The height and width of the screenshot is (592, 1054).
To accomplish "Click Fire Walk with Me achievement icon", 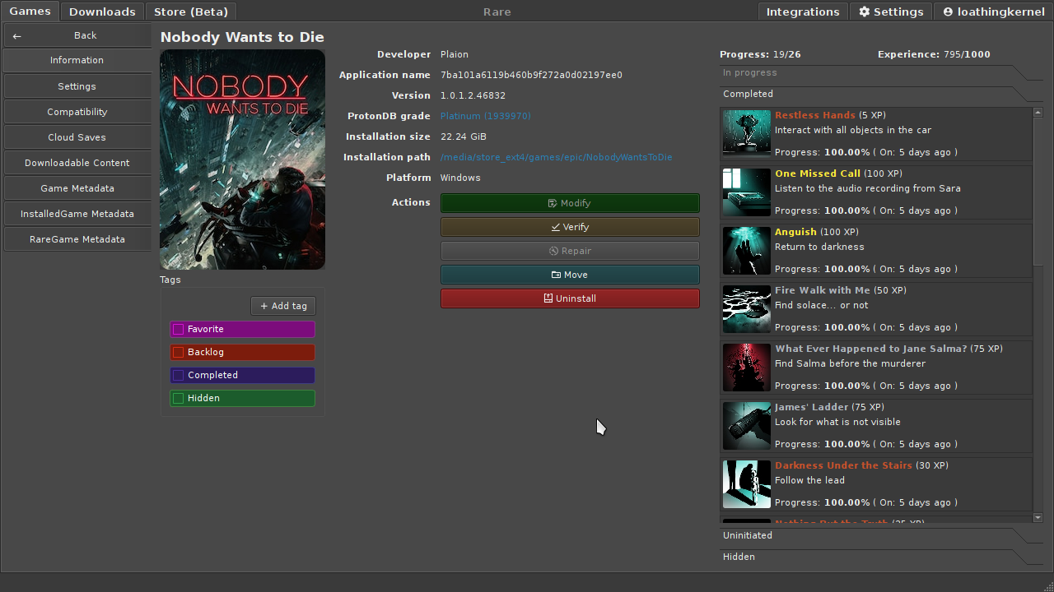I will pos(746,308).
